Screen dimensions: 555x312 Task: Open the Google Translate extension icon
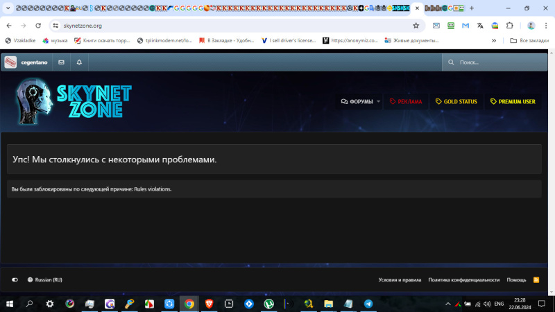pyautogui.click(x=480, y=26)
